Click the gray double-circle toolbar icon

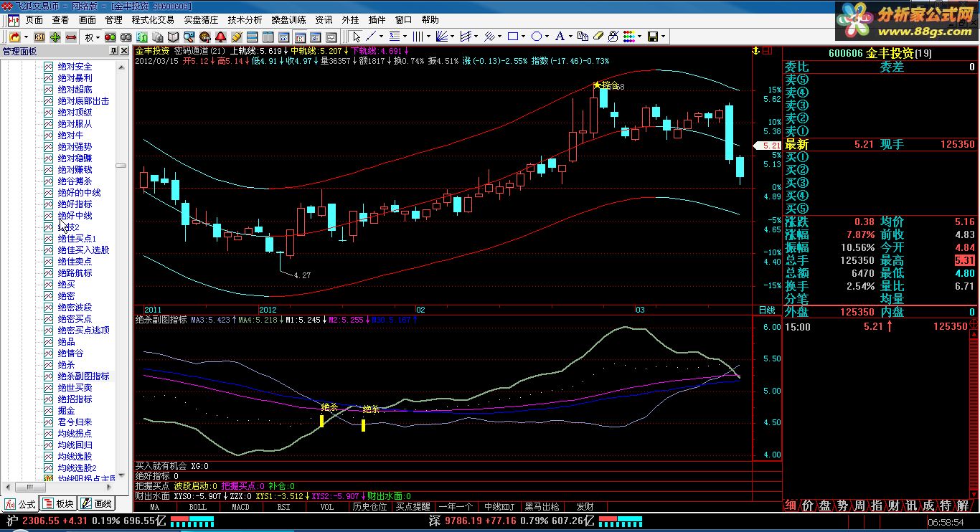click(127, 37)
